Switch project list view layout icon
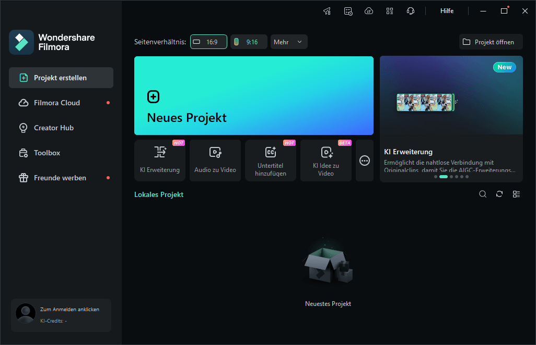536x345 pixels. coord(516,194)
